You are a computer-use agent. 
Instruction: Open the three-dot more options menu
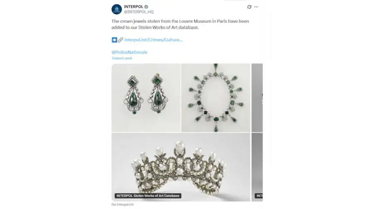(256, 7)
